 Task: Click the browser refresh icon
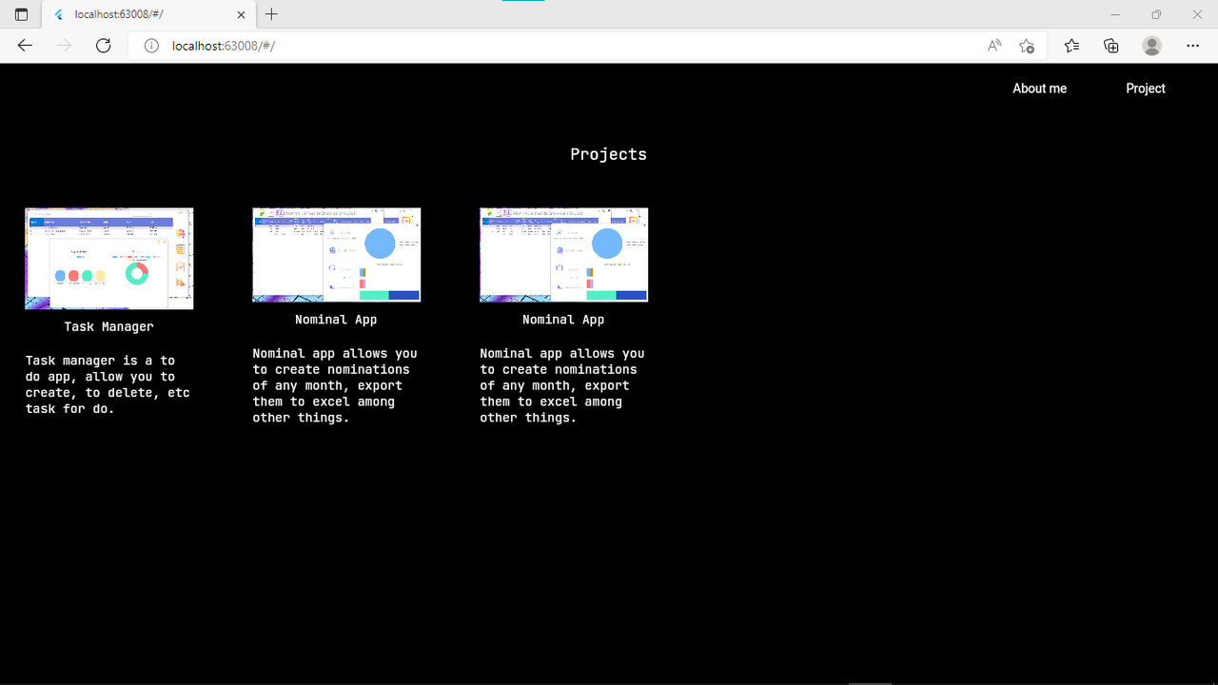click(103, 45)
